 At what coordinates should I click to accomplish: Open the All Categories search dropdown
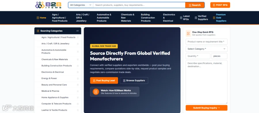click(81, 5)
